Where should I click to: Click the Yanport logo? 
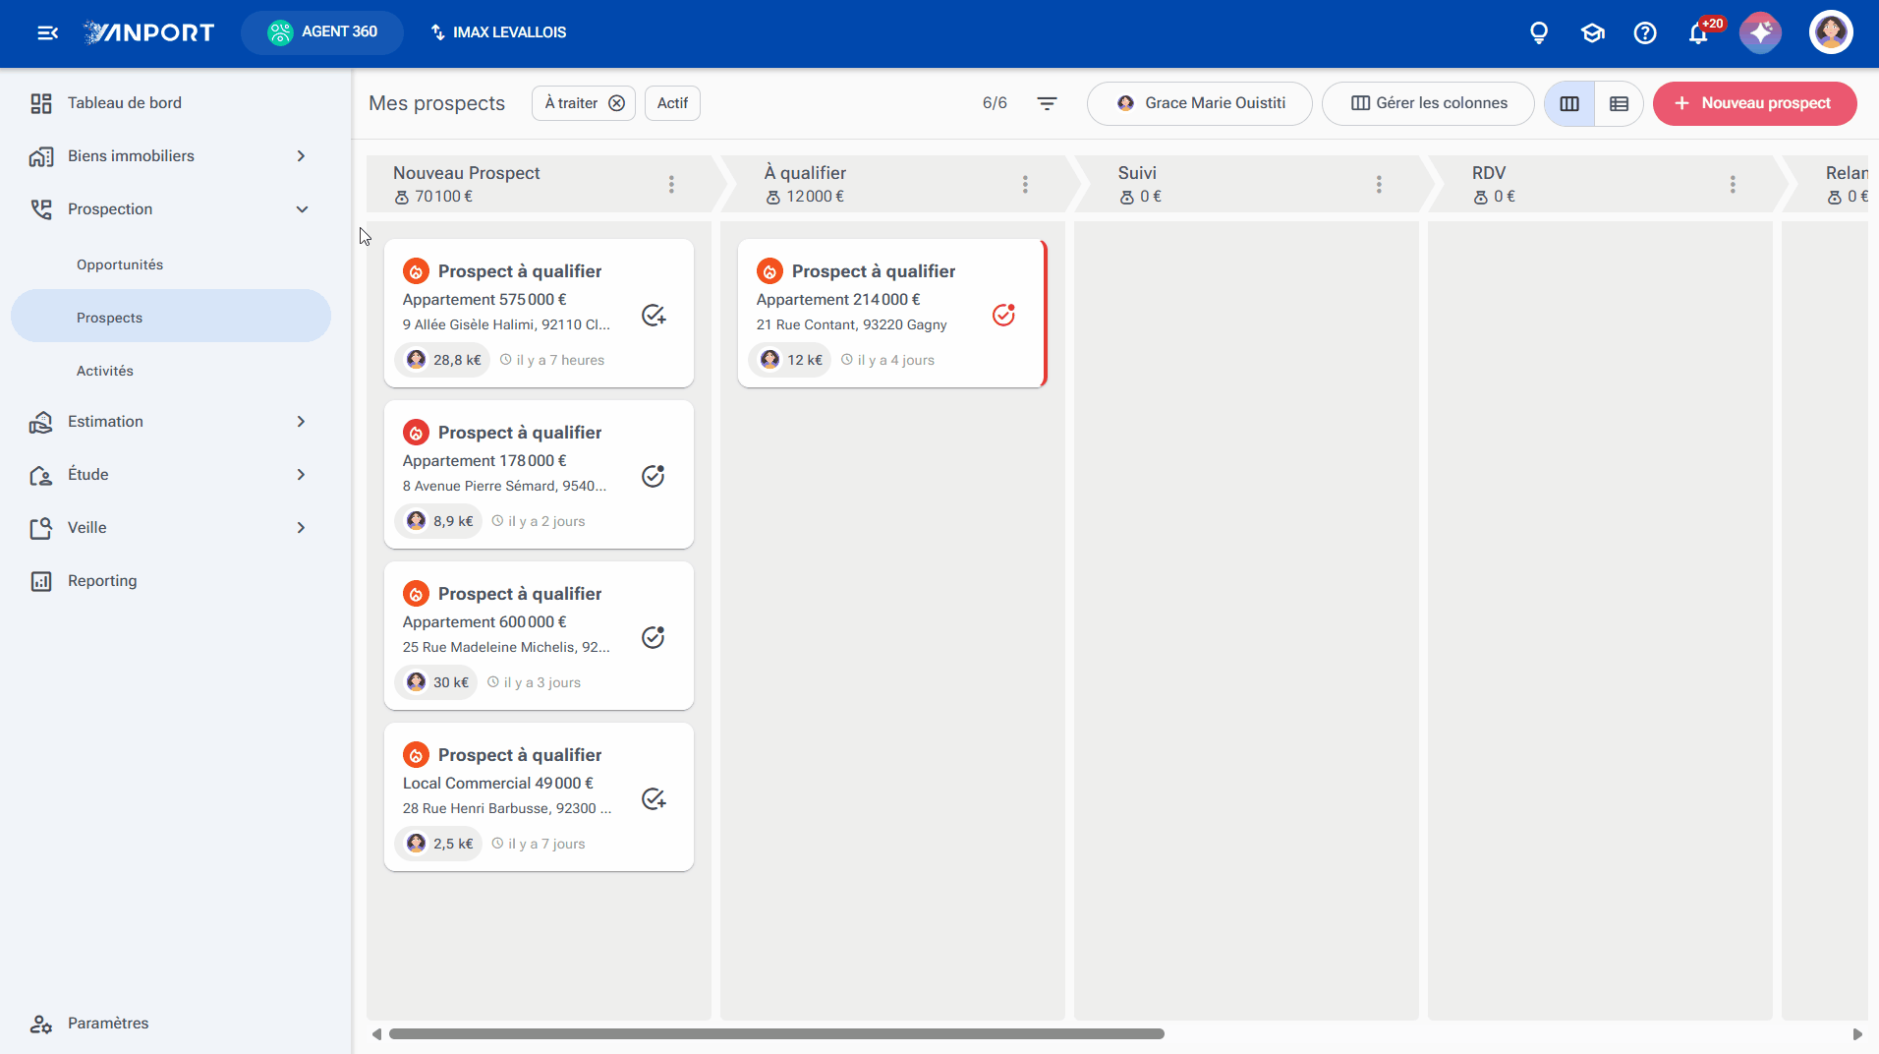(149, 32)
